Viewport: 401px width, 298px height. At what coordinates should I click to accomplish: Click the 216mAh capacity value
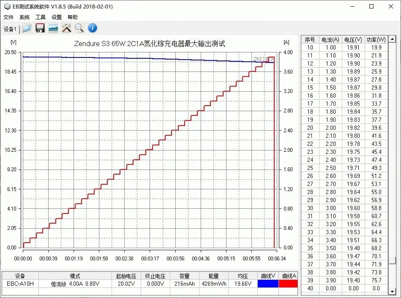point(184,284)
